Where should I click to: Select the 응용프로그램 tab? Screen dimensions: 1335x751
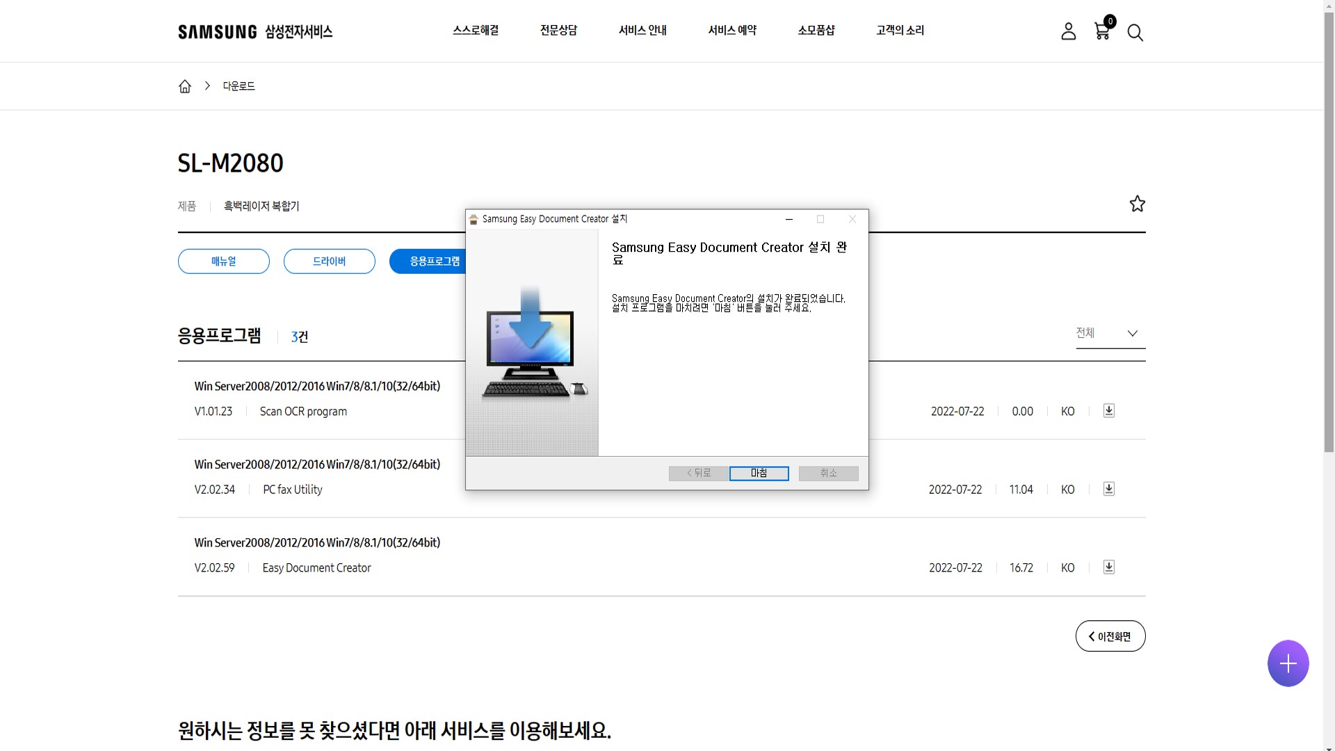click(x=428, y=261)
